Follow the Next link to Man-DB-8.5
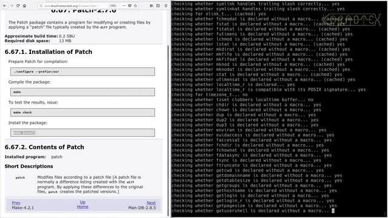388x218 pixels. [x=151, y=203]
